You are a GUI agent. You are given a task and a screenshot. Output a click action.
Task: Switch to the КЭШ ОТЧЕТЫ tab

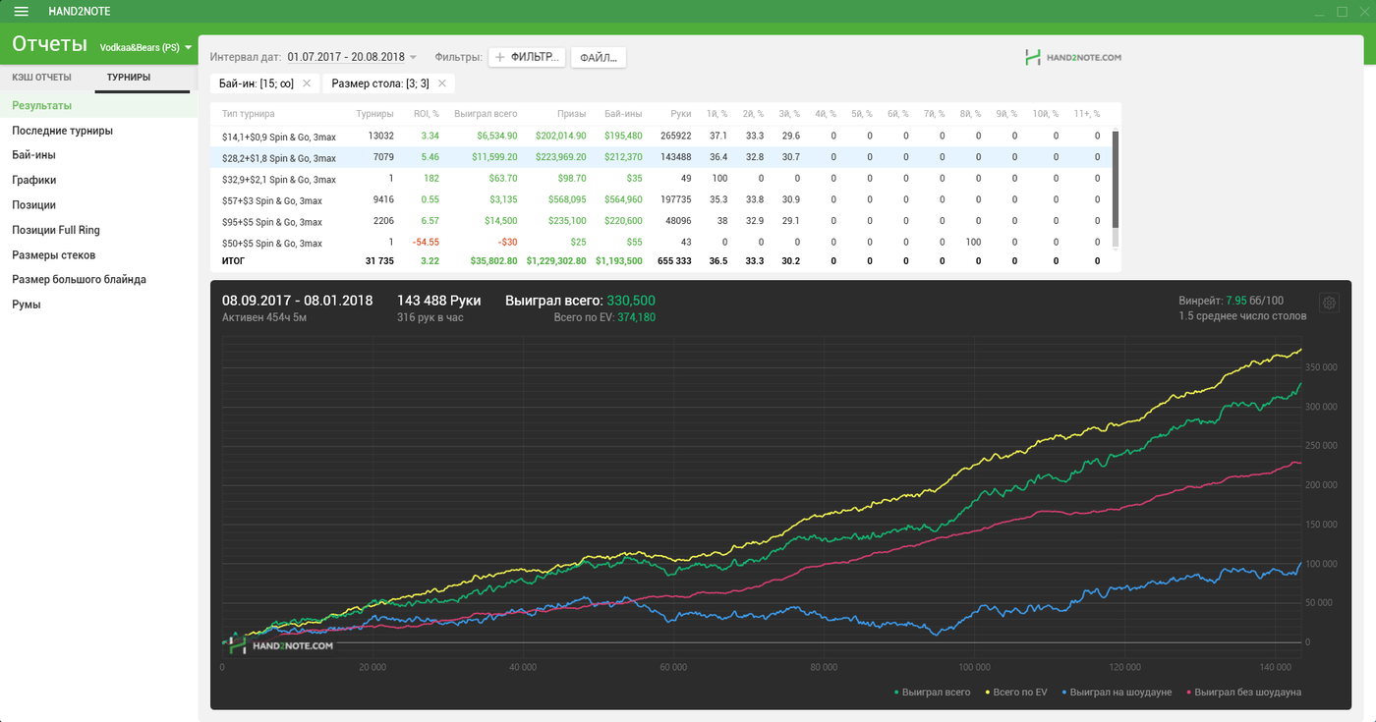[x=41, y=77]
